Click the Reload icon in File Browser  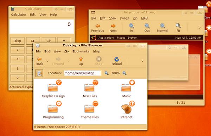[x=116, y=59]
